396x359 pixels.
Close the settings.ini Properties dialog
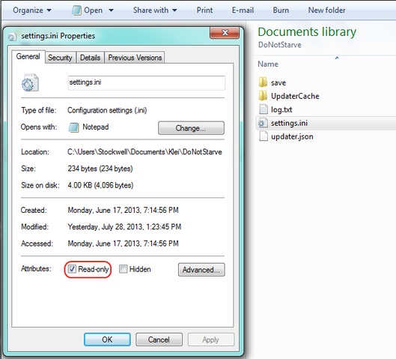pyautogui.click(x=225, y=33)
